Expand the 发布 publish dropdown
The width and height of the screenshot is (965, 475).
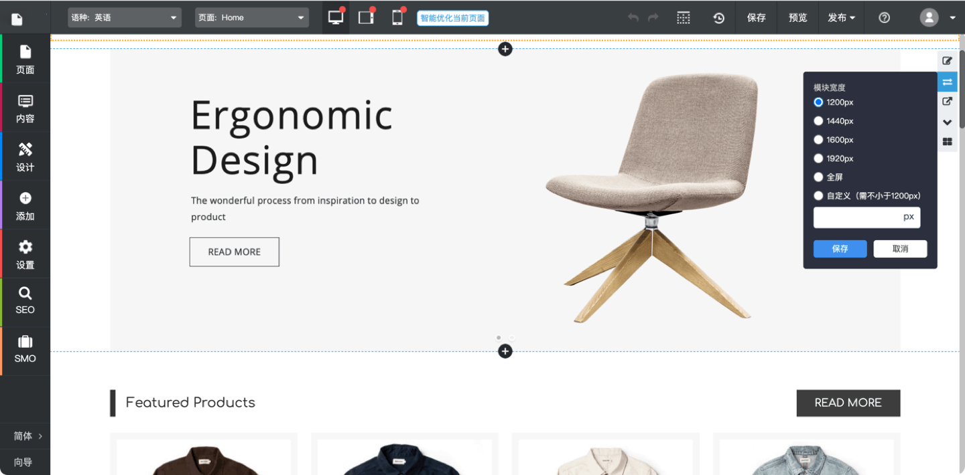tap(841, 18)
